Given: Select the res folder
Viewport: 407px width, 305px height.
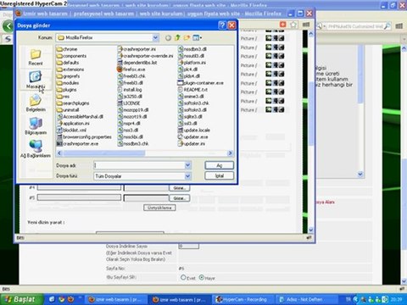Looking at the screenshot, I should tap(64, 97).
